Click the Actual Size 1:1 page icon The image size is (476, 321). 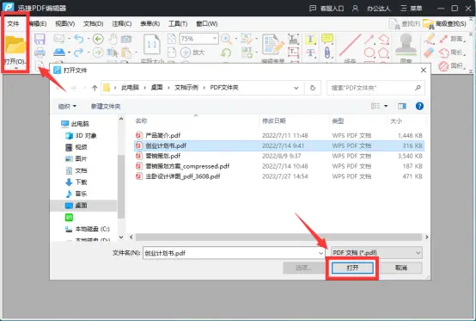coord(151,46)
